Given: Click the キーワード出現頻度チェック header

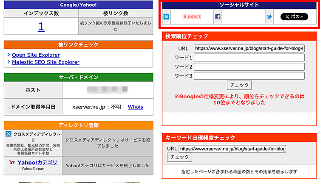Looking at the screenshot, I should pyautogui.click(x=239, y=138).
